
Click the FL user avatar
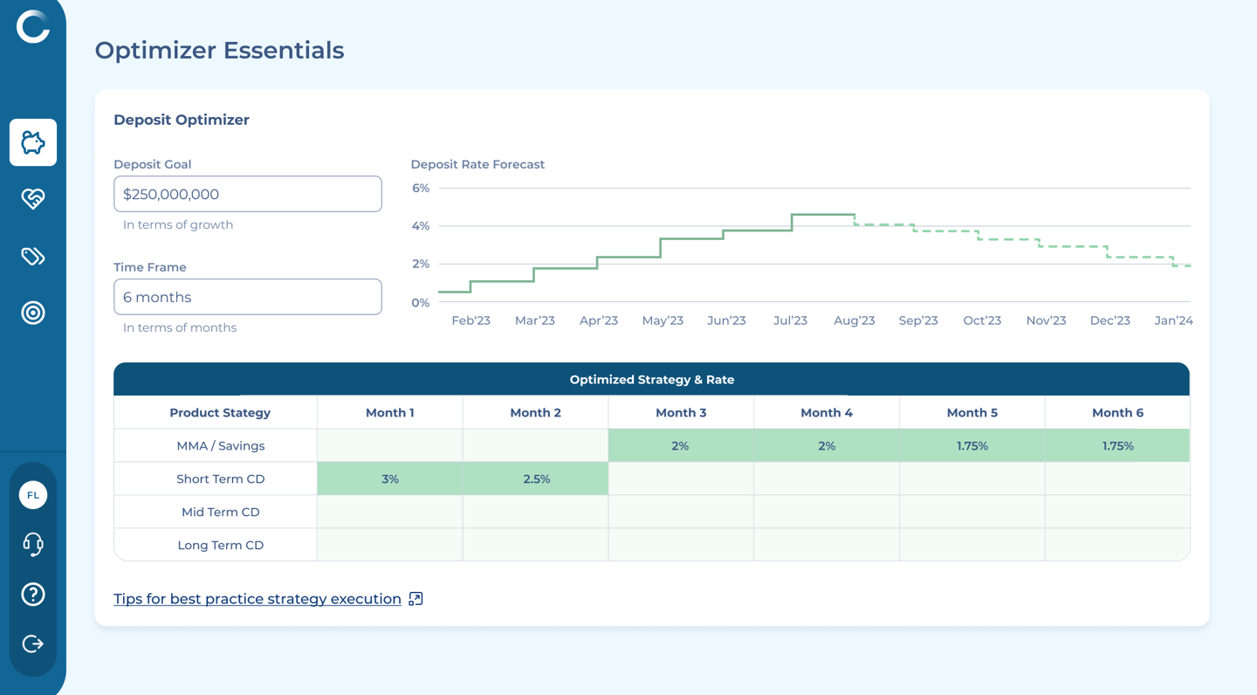[33, 495]
